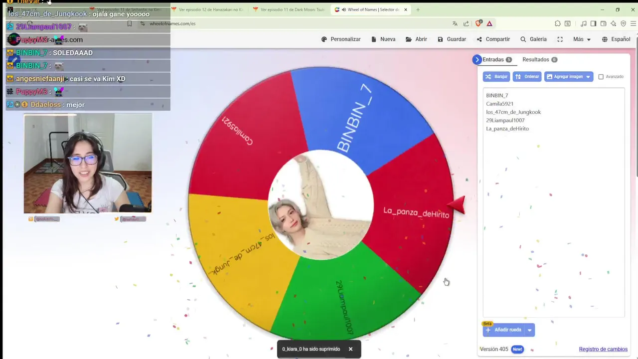Click los_47cm_de_Jungkook in entries list
638x359 pixels.
pyautogui.click(x=513, y=112)
